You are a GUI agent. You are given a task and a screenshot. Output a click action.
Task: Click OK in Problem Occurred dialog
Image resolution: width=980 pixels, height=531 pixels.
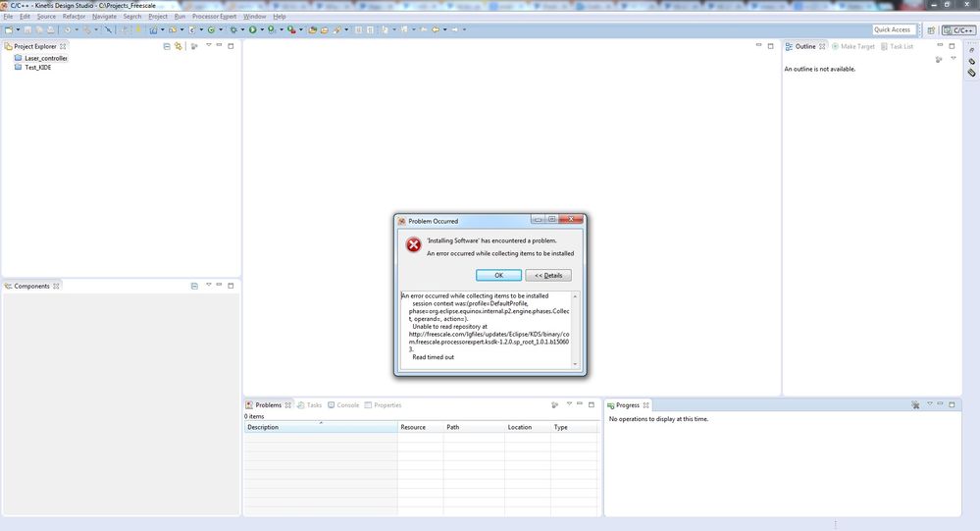coord(498,275)
